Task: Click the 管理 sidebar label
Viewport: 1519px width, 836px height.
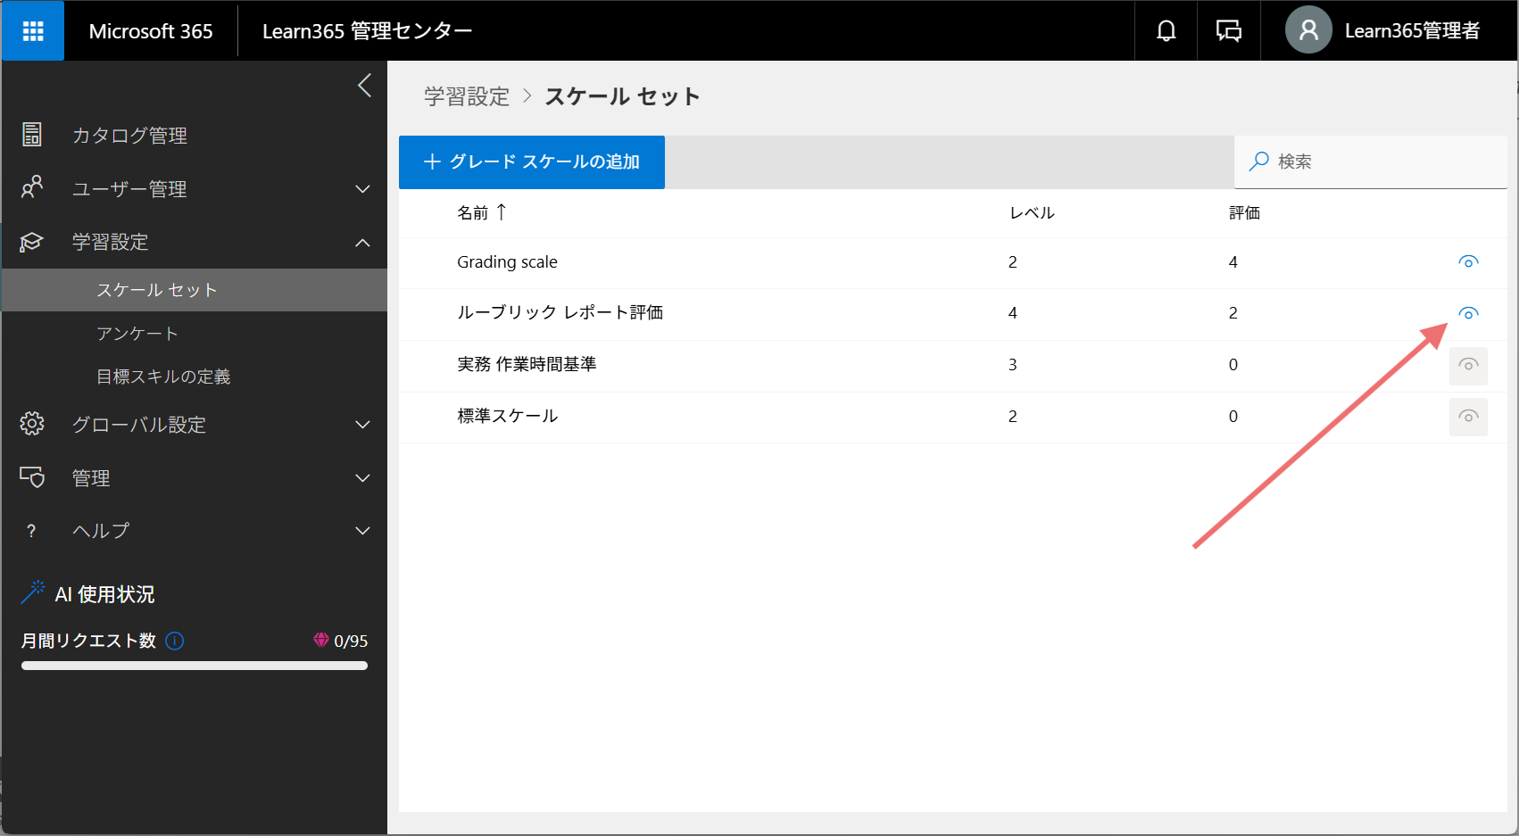Action: click(x=91, y=478)
